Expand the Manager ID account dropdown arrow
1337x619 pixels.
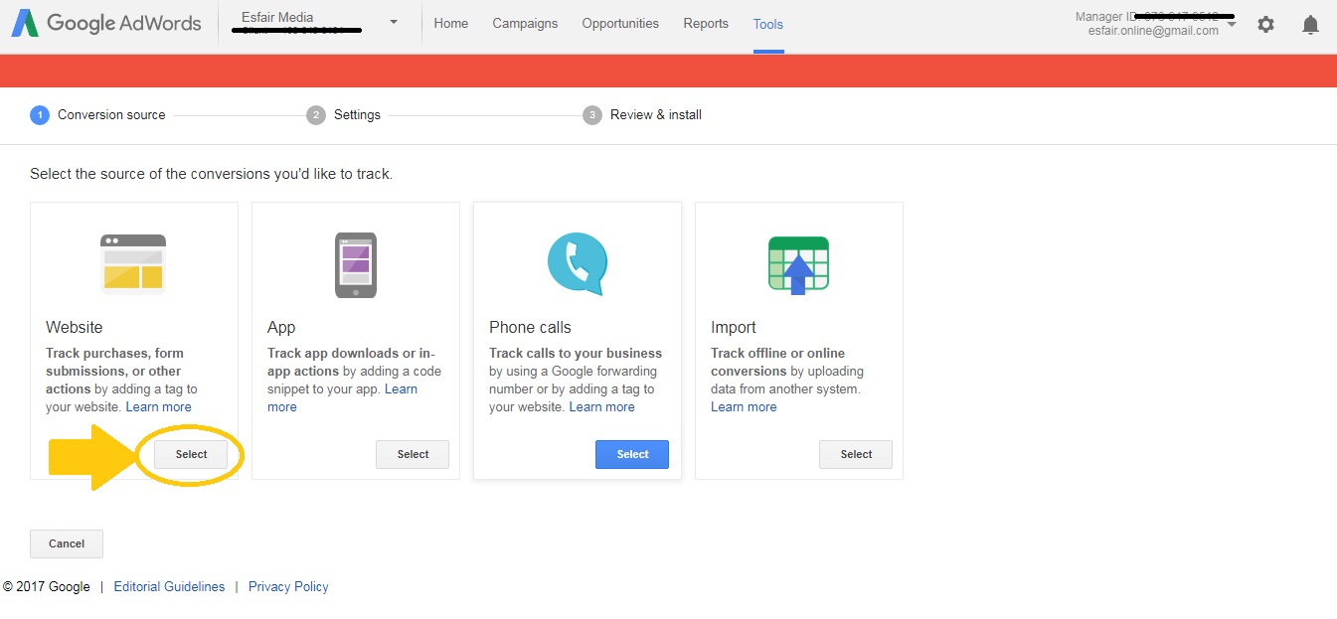point(1233,24)
